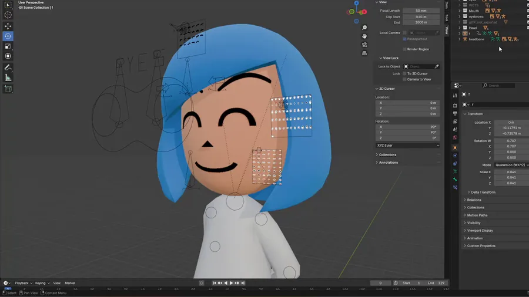Select the Move tool
The height and width of the screenshot is (297, 529).
8,26
